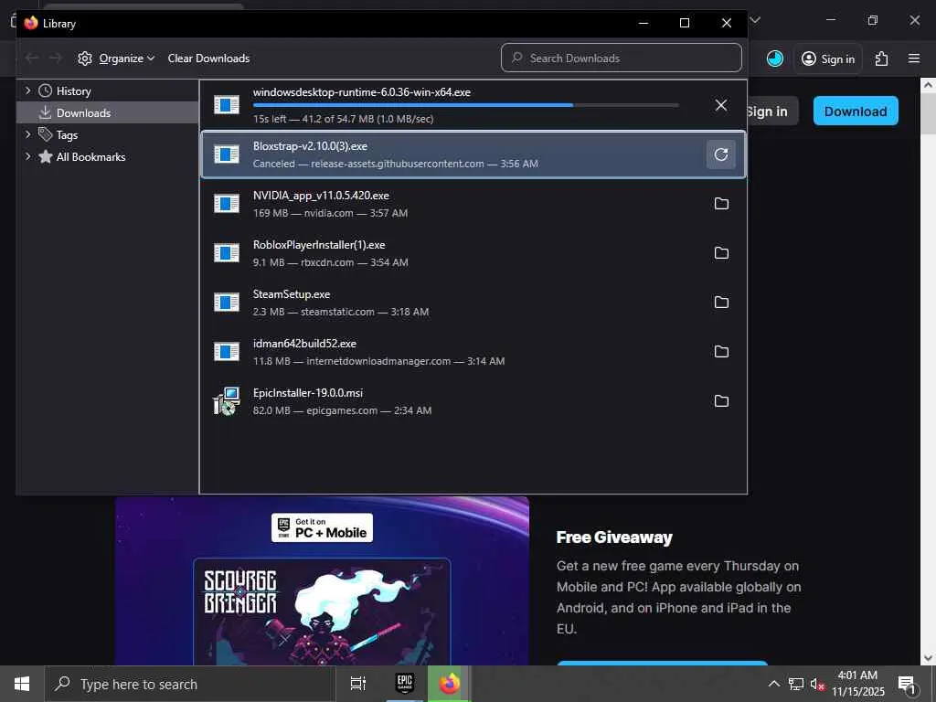Select Downloads in the sidebar

tap(83, 112)
